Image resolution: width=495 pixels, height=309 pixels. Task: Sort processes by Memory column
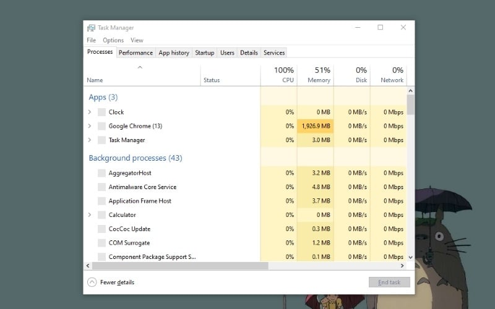click(316, 75)
